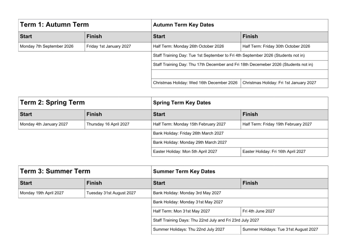Click Summer Holidays Thu 22nd July cell
Image resolution: width=339 pixels, height=245 pixels.
196,230
